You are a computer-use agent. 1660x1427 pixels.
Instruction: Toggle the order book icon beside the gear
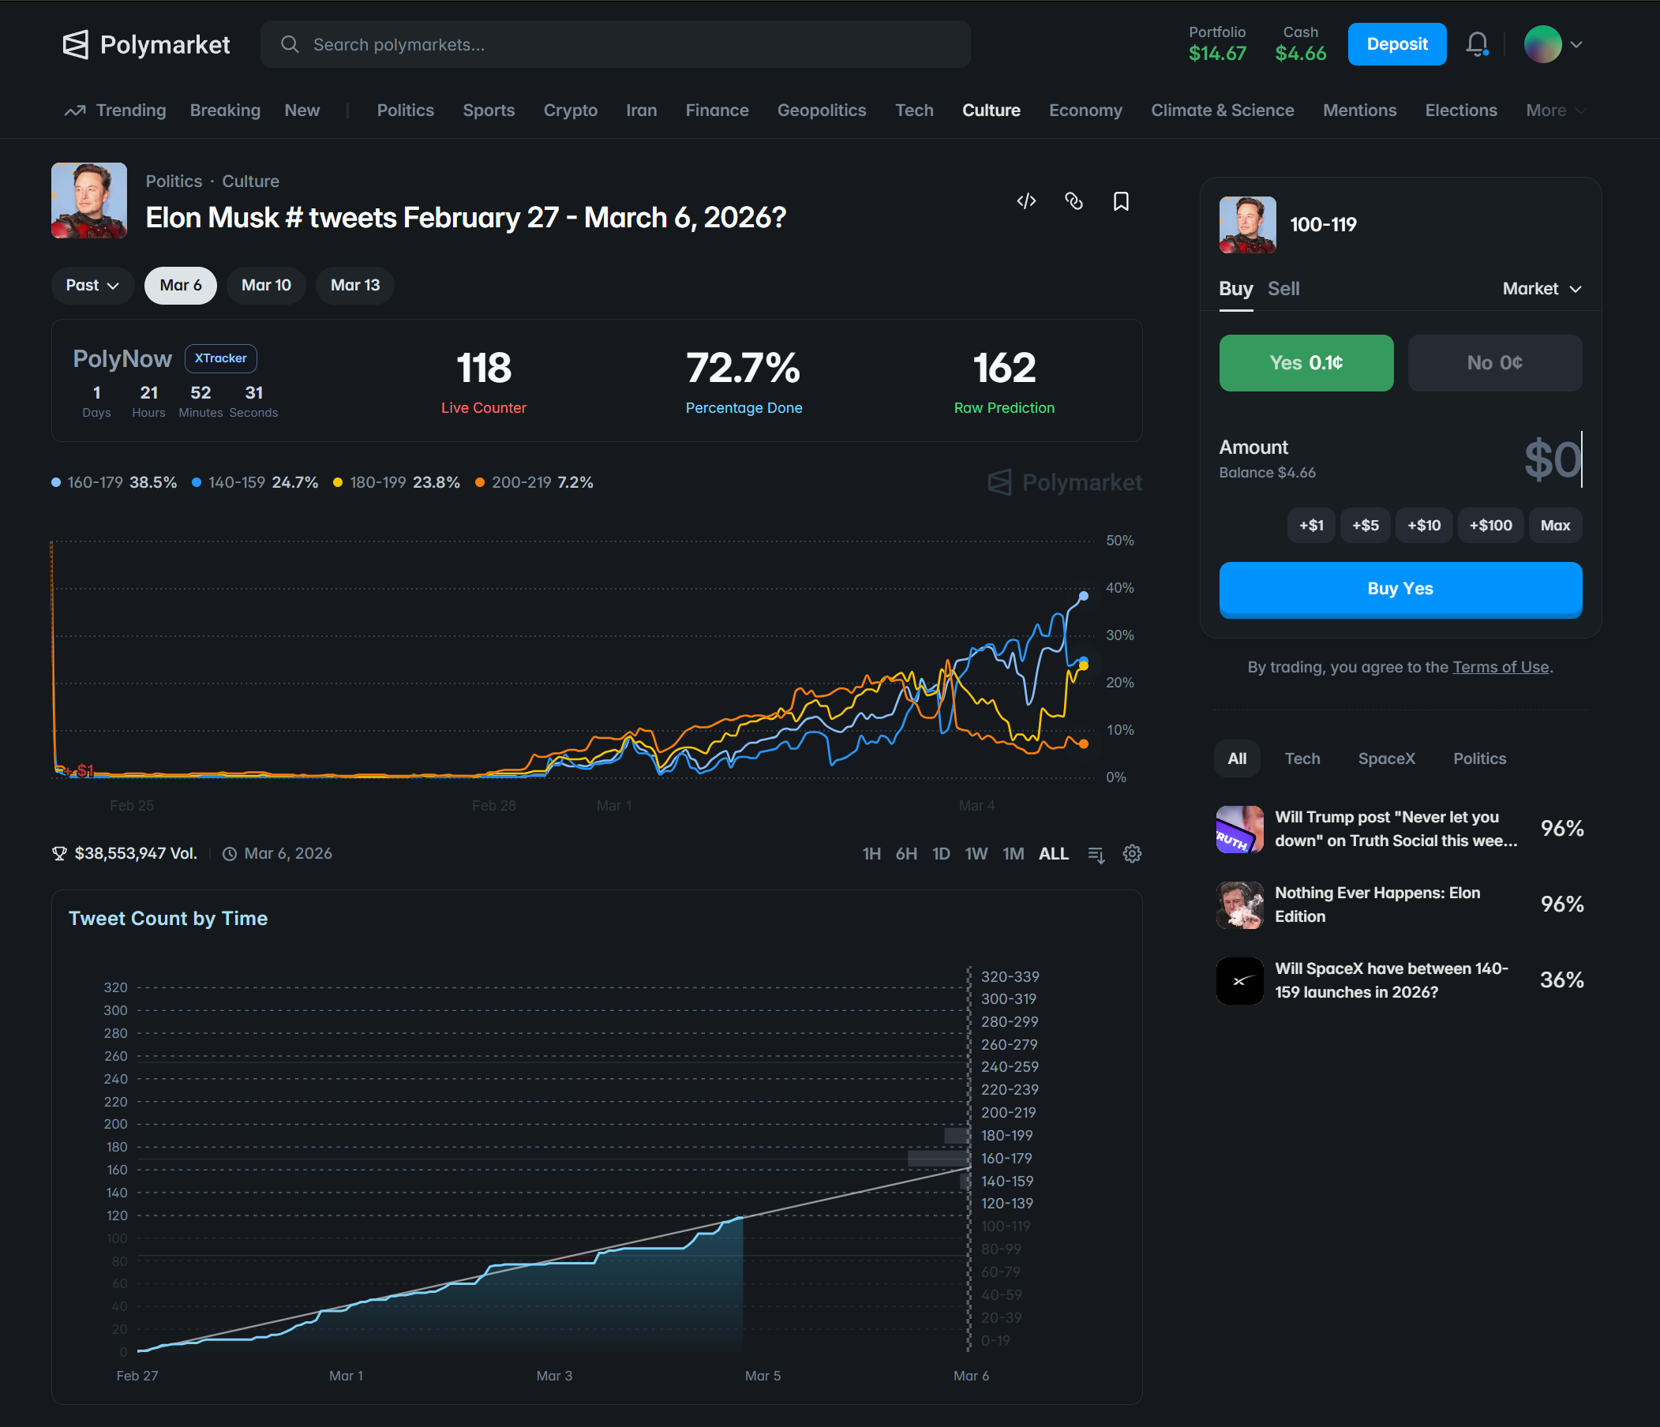pos(1096,854)
